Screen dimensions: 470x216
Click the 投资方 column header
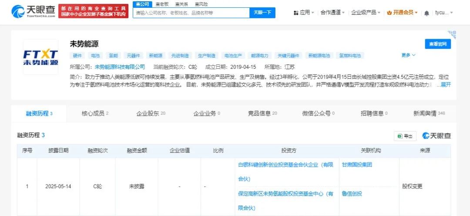[x=289, y=151]
